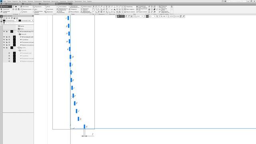Open the Окно menu
The image size is (256, 144).
tap(84, 1)
